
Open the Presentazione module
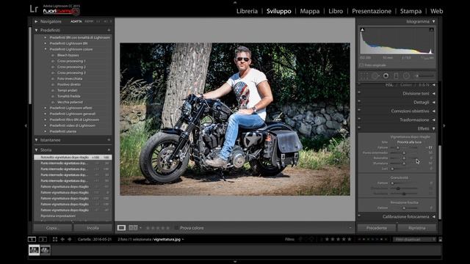coord(372,11)
